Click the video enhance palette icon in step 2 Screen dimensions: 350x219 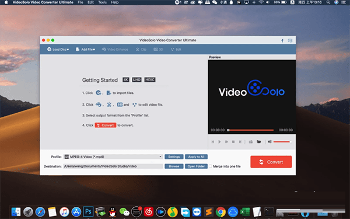99,105
